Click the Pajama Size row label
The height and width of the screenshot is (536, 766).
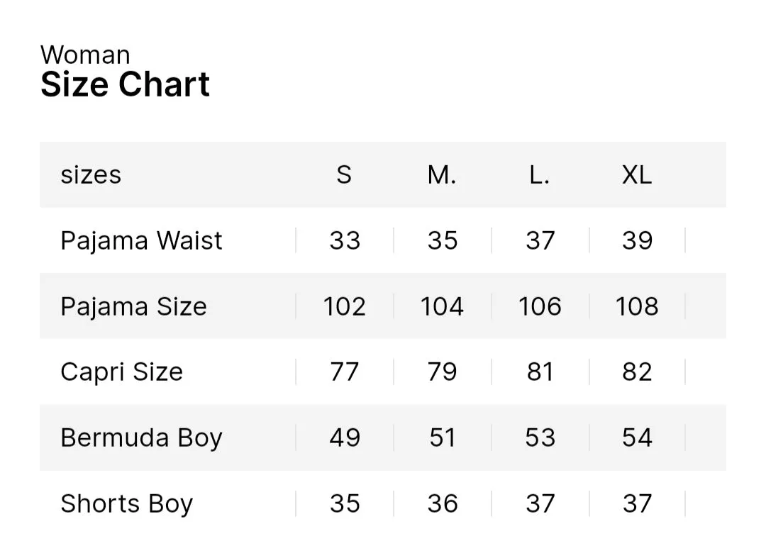[134, 306]
